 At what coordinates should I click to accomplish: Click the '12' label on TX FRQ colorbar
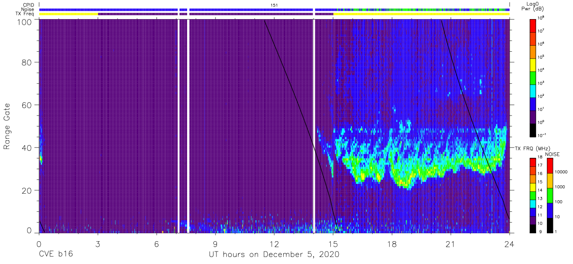coord(540,207)
